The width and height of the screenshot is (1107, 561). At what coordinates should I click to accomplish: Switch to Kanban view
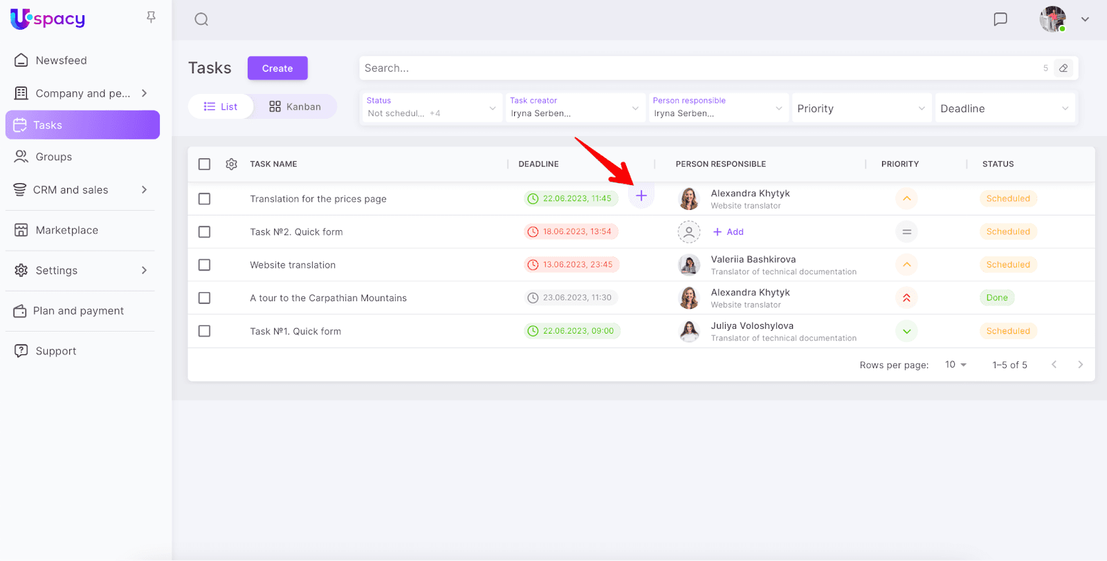pos(295,106)
